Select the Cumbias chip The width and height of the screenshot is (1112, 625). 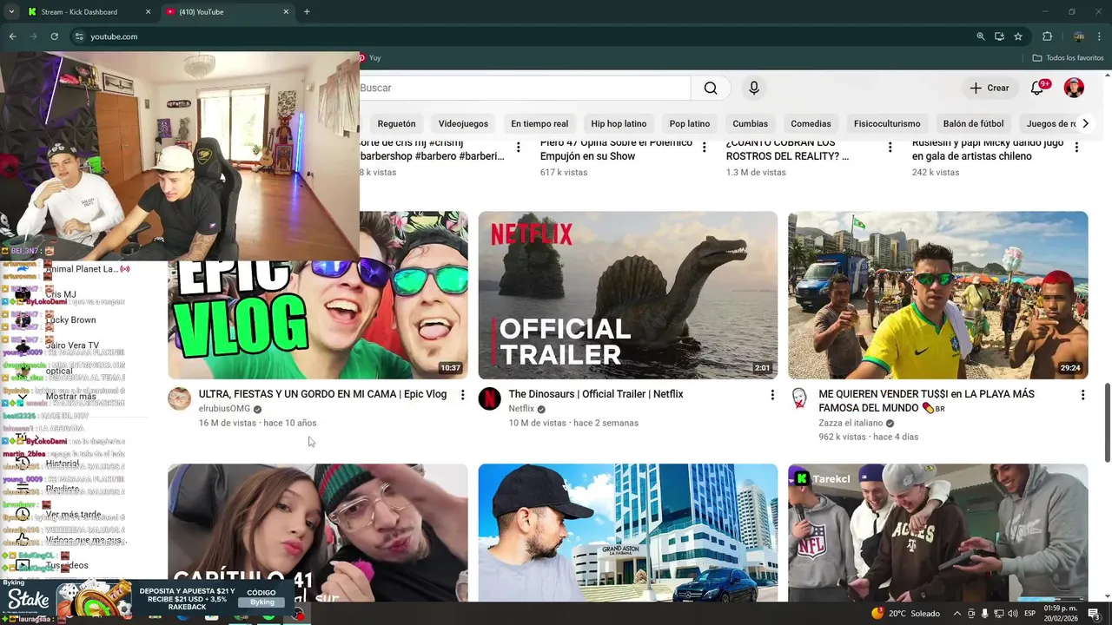(x=750, y=123)
